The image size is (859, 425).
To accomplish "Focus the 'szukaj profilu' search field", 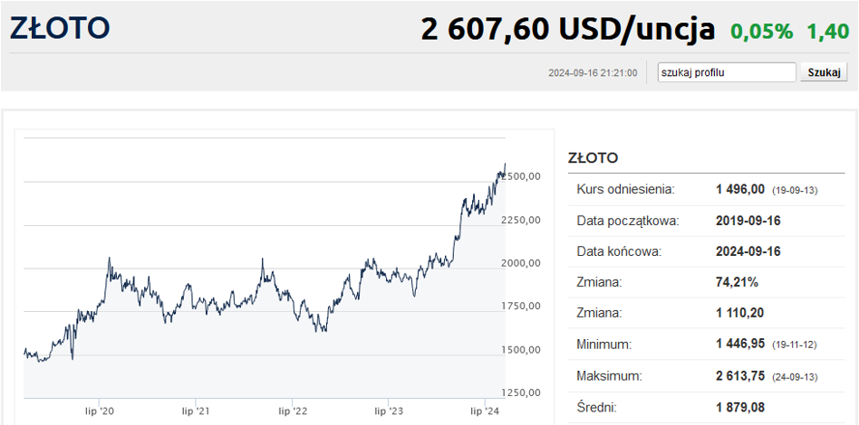I will click(x=727, y=72).
